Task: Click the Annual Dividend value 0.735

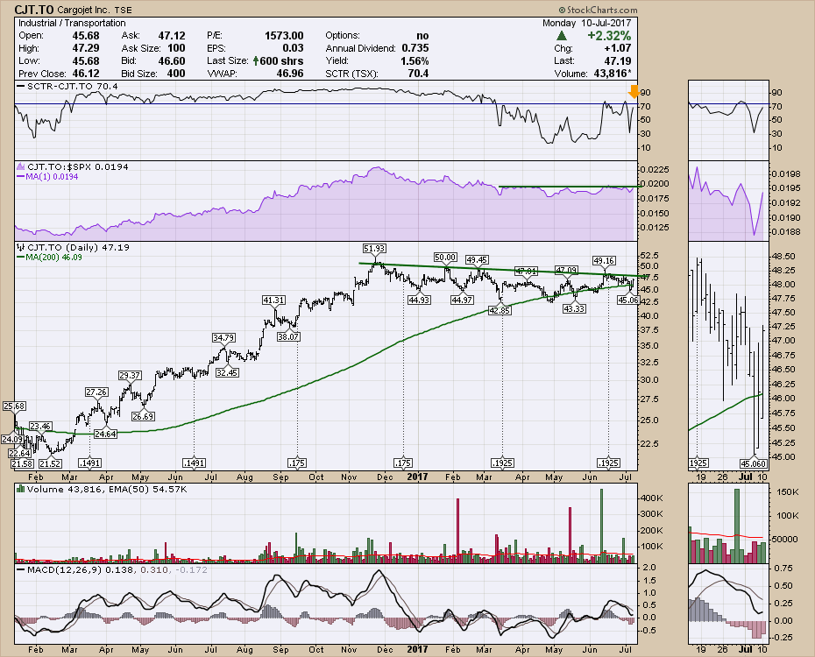Action: click(415, 48)
